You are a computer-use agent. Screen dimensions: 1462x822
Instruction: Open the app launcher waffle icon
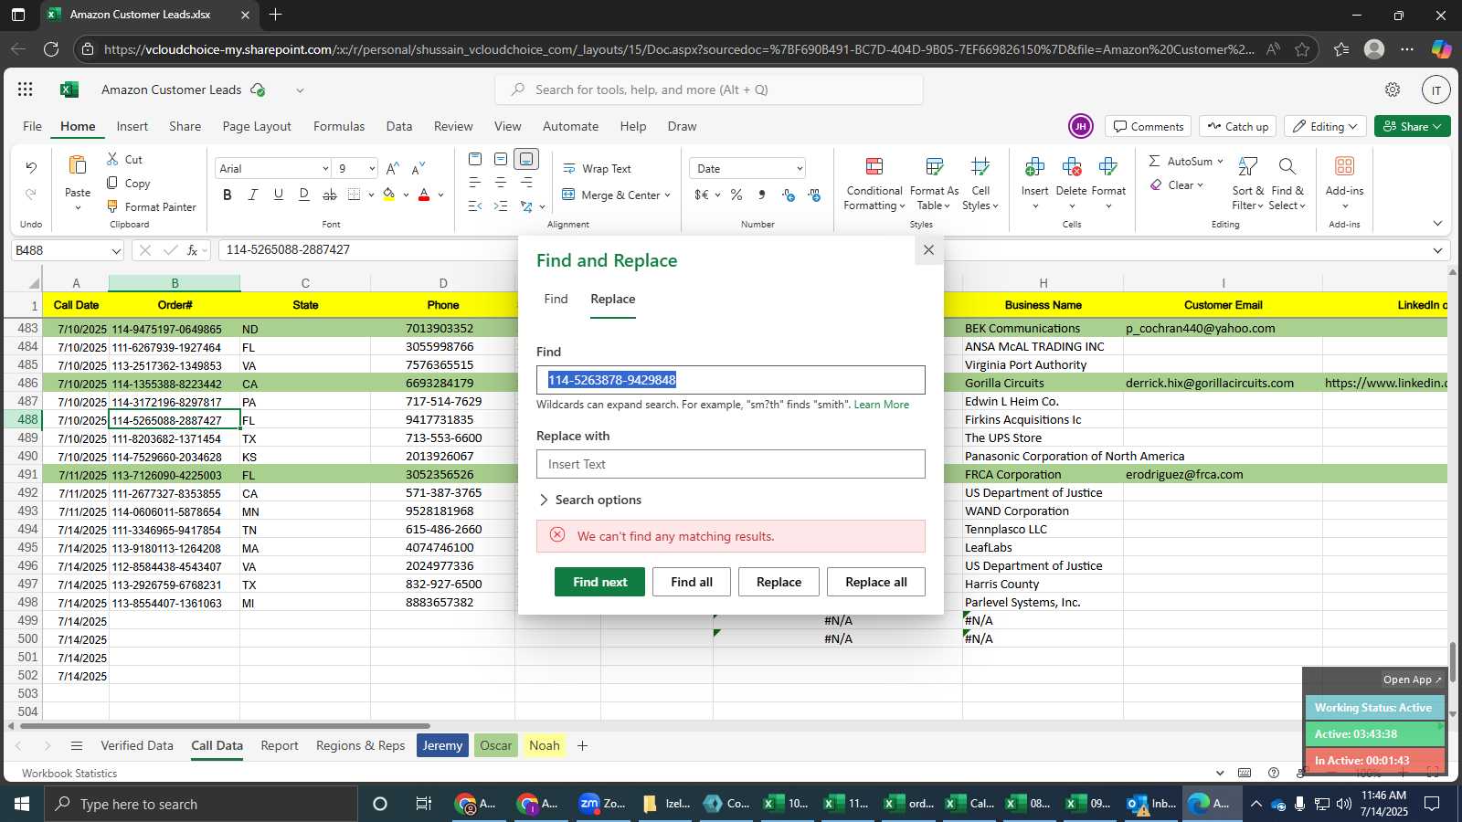point(26,90)
